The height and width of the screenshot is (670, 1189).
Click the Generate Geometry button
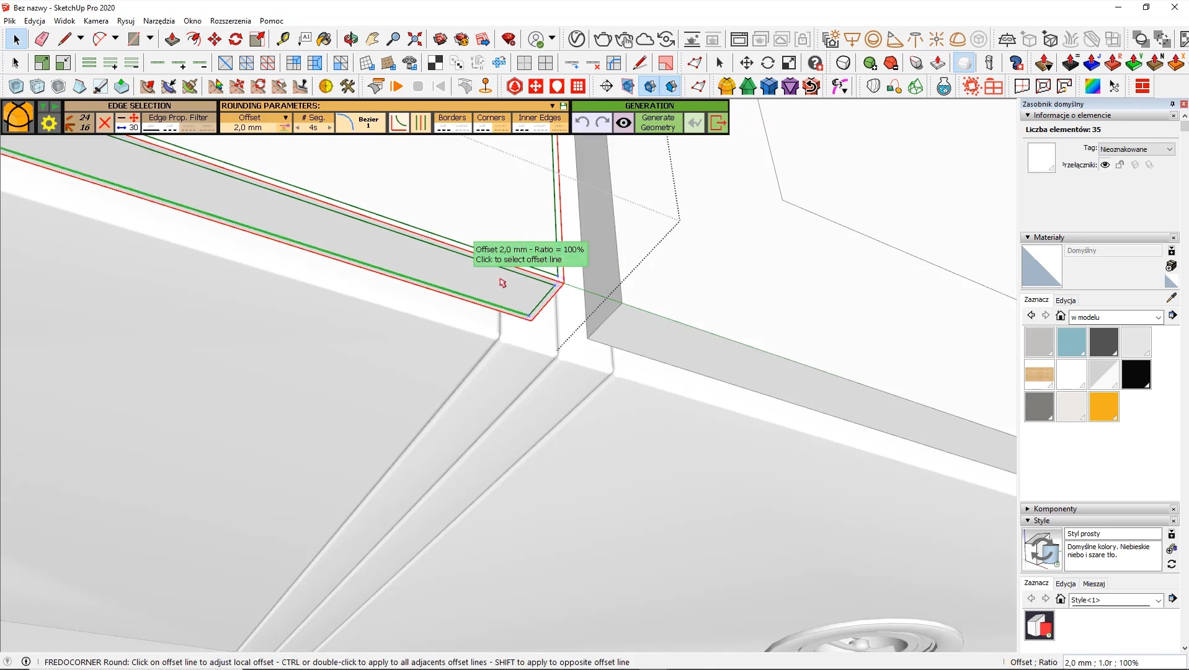(657, 122)
